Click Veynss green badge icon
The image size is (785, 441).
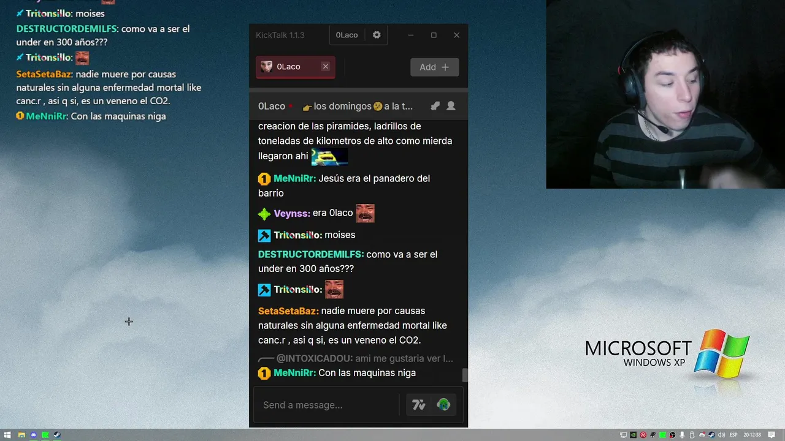pos(264,214)
